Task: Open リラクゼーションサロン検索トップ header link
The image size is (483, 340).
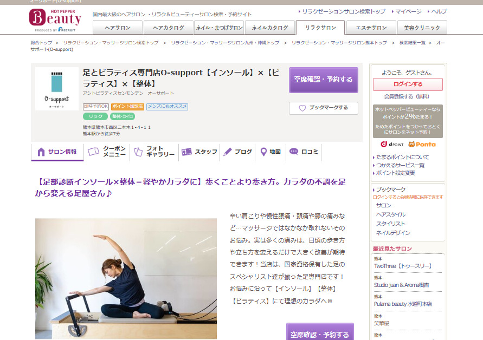Action: click(x=344, y=11)
